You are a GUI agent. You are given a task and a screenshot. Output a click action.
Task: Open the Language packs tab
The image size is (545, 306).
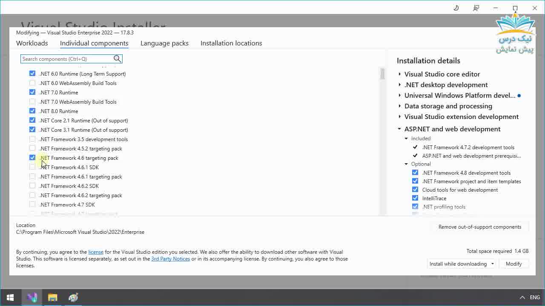(x=164, y=43)
